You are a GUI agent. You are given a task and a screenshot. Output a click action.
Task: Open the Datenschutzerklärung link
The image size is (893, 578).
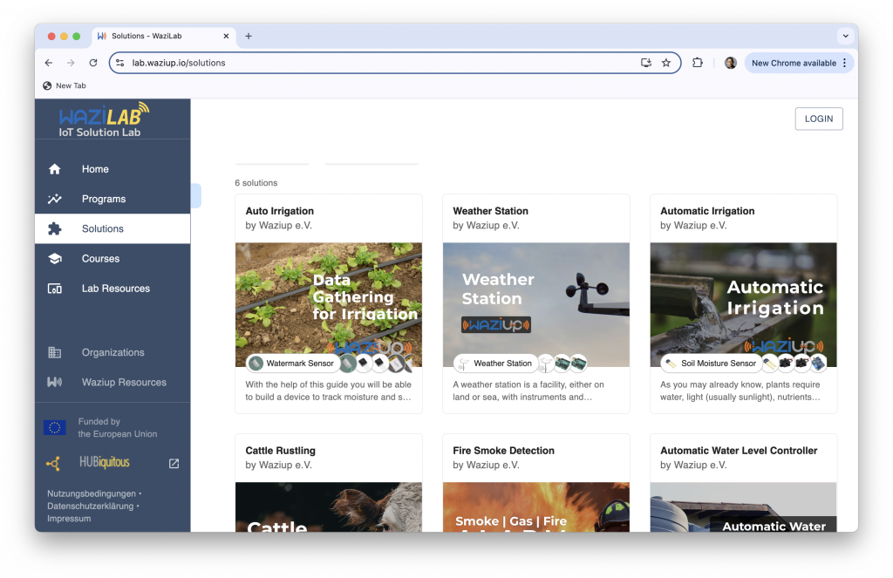(91, 506)
